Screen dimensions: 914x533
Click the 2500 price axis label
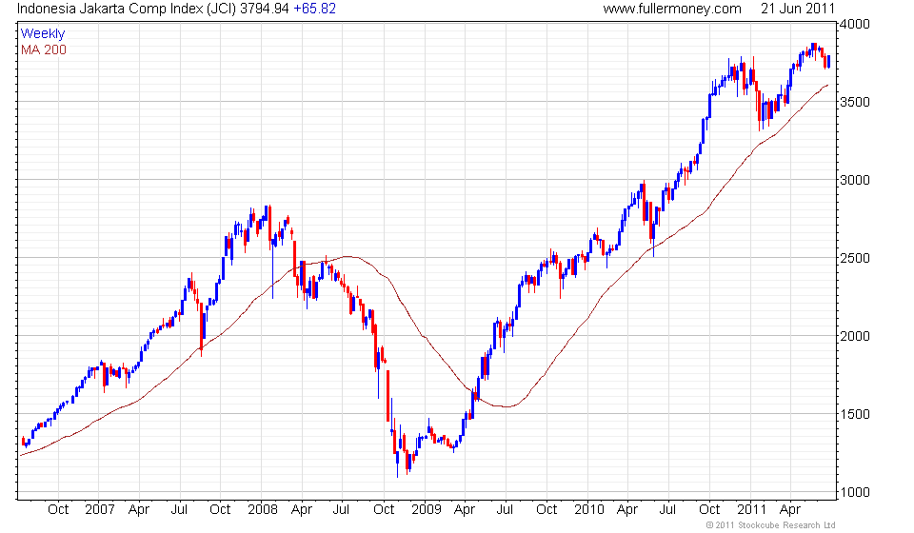(x=855, y=258)
